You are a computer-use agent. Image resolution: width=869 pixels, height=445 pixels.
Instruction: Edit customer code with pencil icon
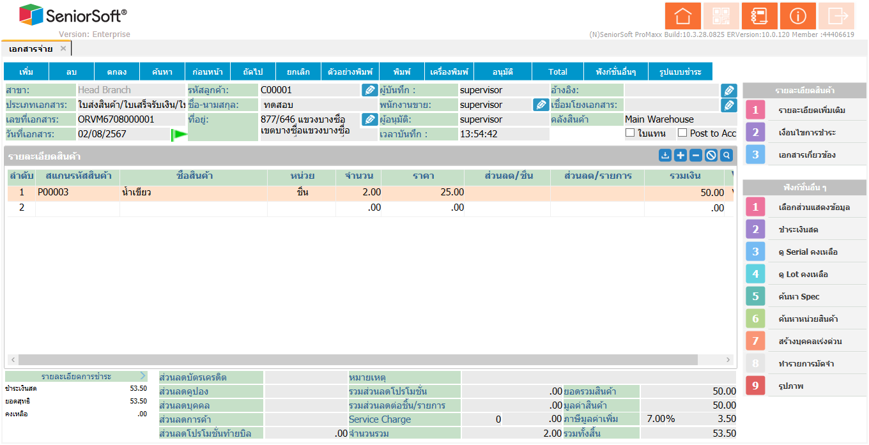coord(369,90)
